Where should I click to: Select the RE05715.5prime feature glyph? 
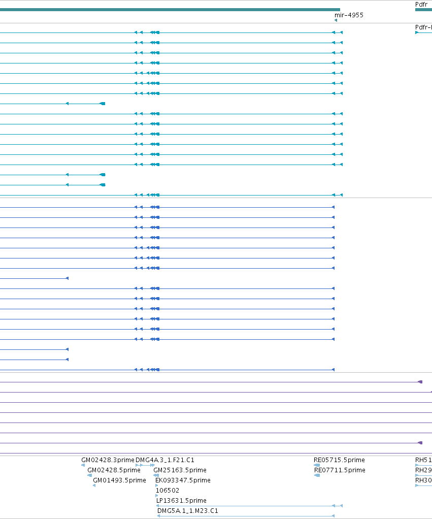pos(317,465)
